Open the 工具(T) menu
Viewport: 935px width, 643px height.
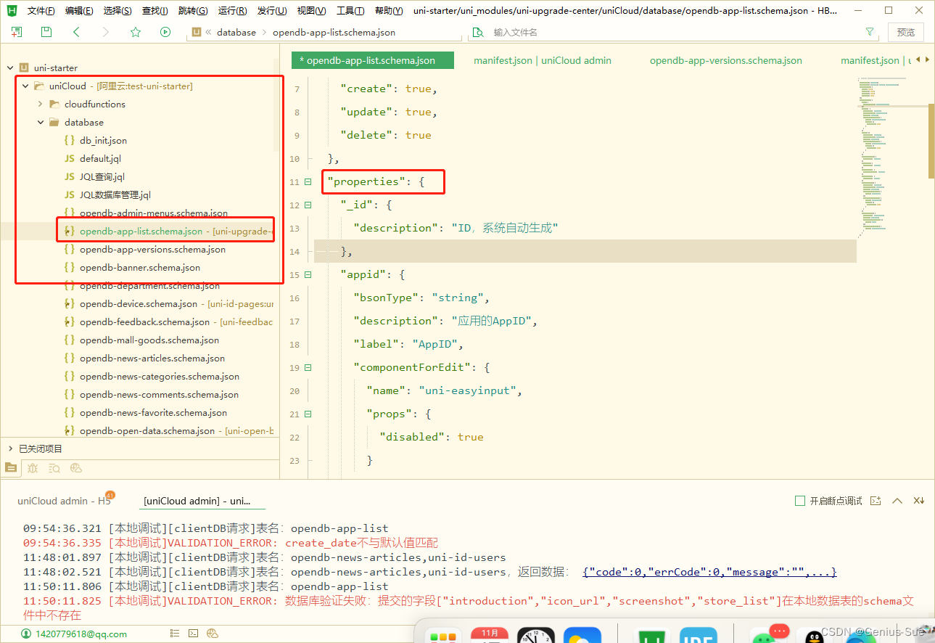coord(350,10)
